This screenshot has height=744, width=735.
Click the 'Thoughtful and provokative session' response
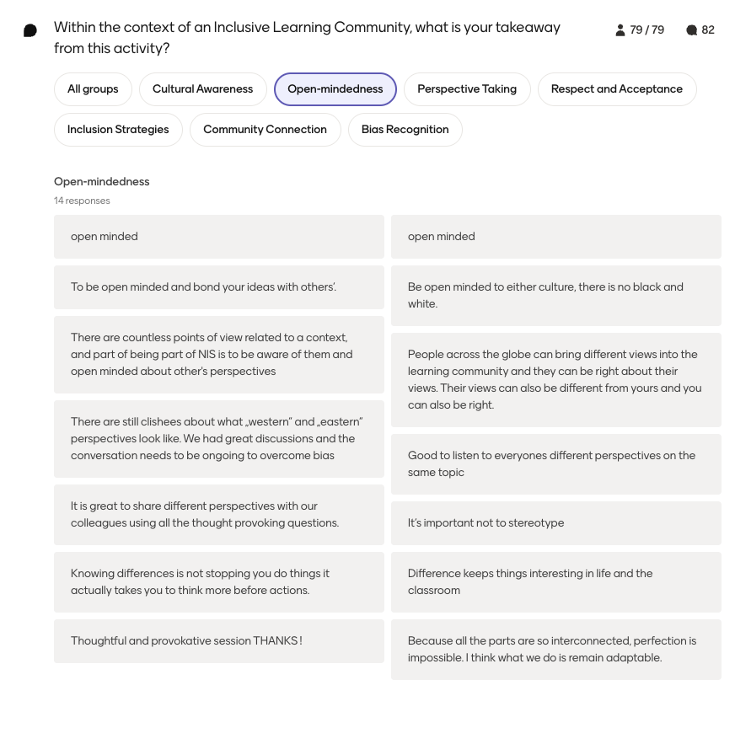pos(219,641)
